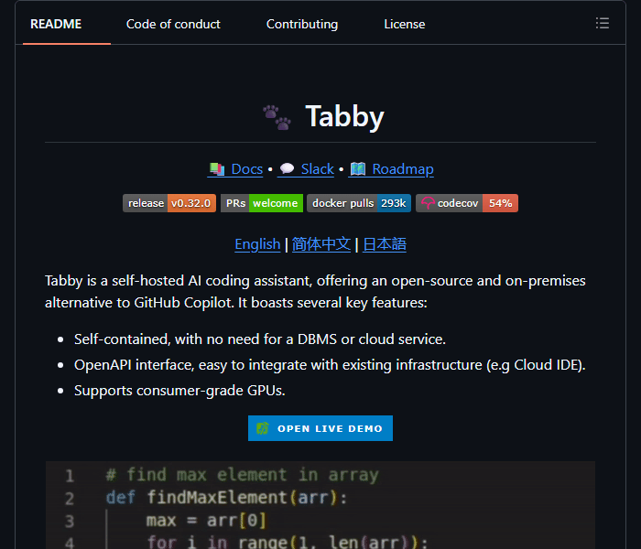Open the Code of conduct tab

173,24
